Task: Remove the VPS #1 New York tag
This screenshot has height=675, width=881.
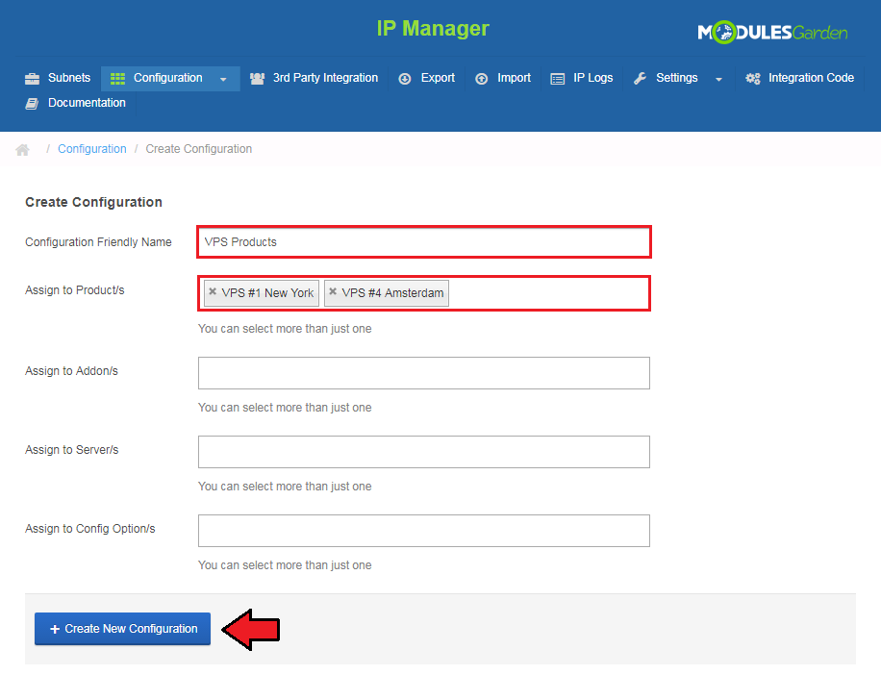Action: (213, 292)
